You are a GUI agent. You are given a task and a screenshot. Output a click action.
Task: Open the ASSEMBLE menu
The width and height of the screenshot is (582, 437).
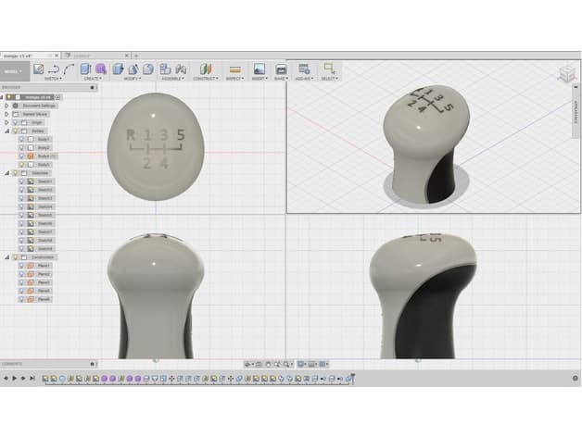point(173,79)
